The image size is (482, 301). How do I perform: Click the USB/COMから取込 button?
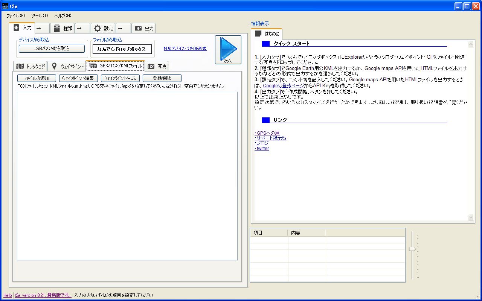[x=52, y=49]
